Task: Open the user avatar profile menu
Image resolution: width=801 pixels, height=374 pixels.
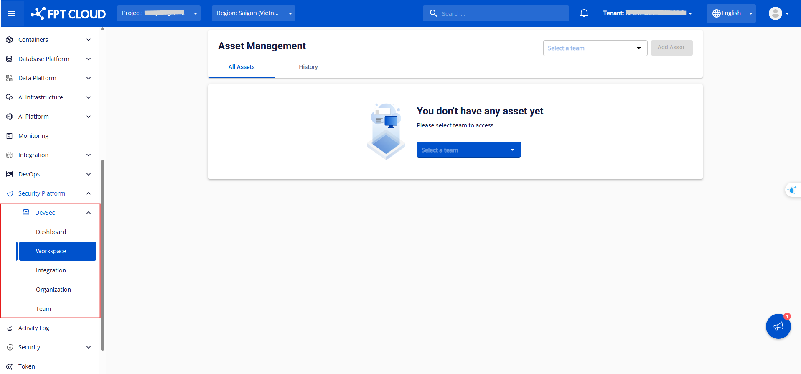Action: [x=778, y=13]
